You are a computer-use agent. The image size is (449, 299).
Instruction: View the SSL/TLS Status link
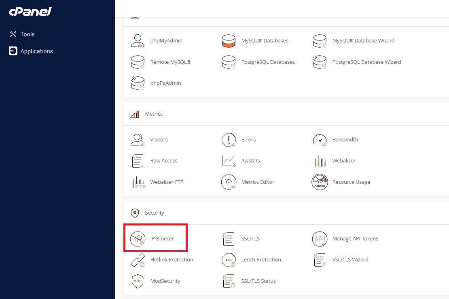click(x=258, y=281)
